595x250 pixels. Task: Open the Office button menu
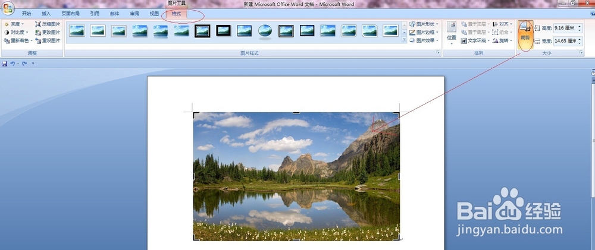pos(8,8)
